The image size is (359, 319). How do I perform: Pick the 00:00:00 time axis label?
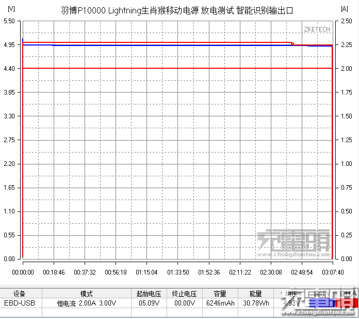coord(23,272)
